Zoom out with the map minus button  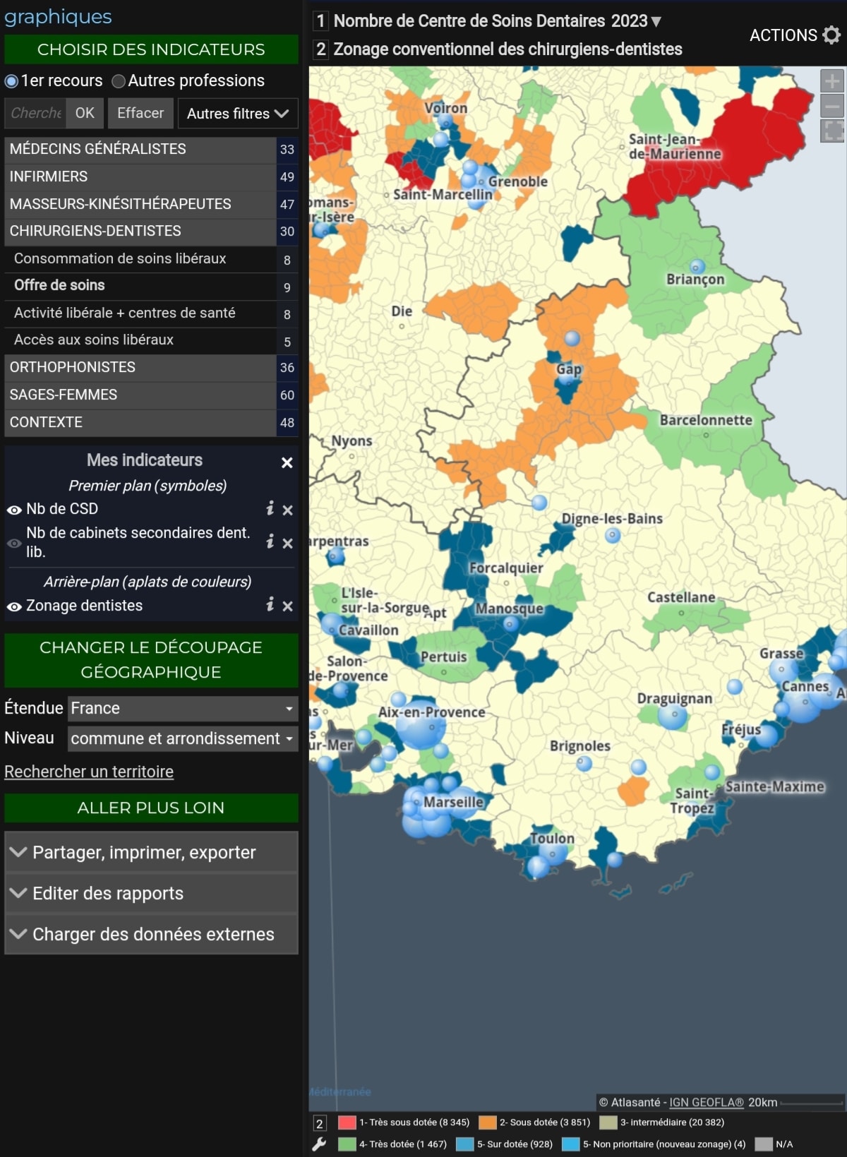831,107
